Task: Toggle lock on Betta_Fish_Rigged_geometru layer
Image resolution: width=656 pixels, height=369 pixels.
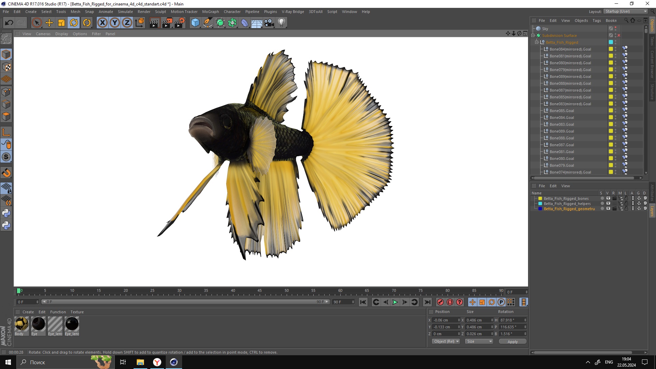Action: click(x=626, y=208)
